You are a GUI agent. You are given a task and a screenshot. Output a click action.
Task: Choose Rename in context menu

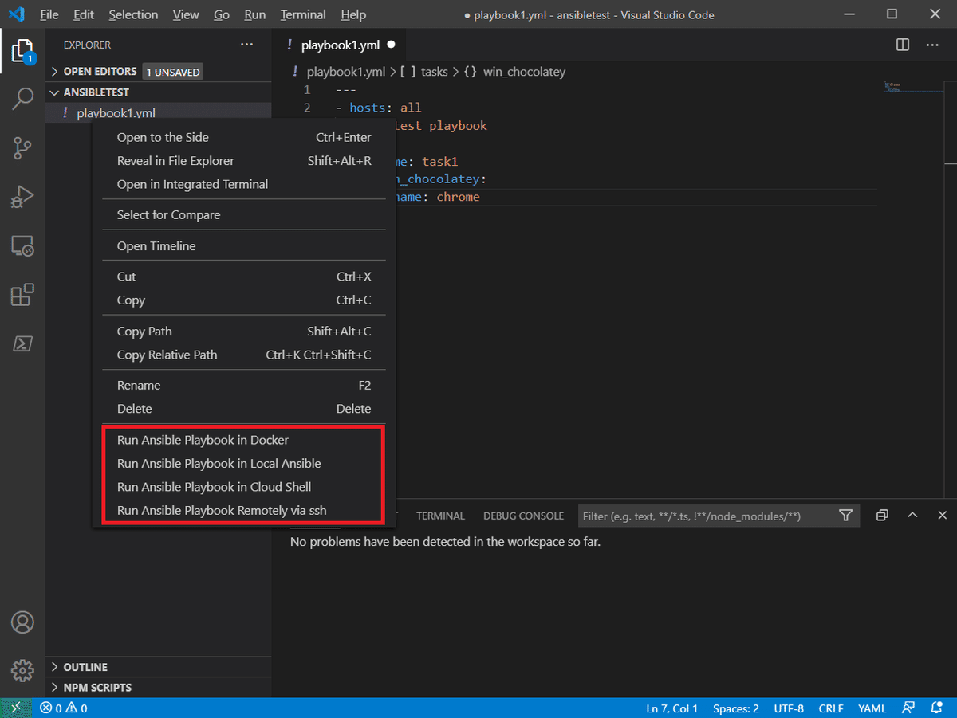pos(244,385)
